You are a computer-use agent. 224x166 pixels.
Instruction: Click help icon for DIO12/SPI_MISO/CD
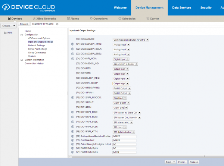point(73,97)
